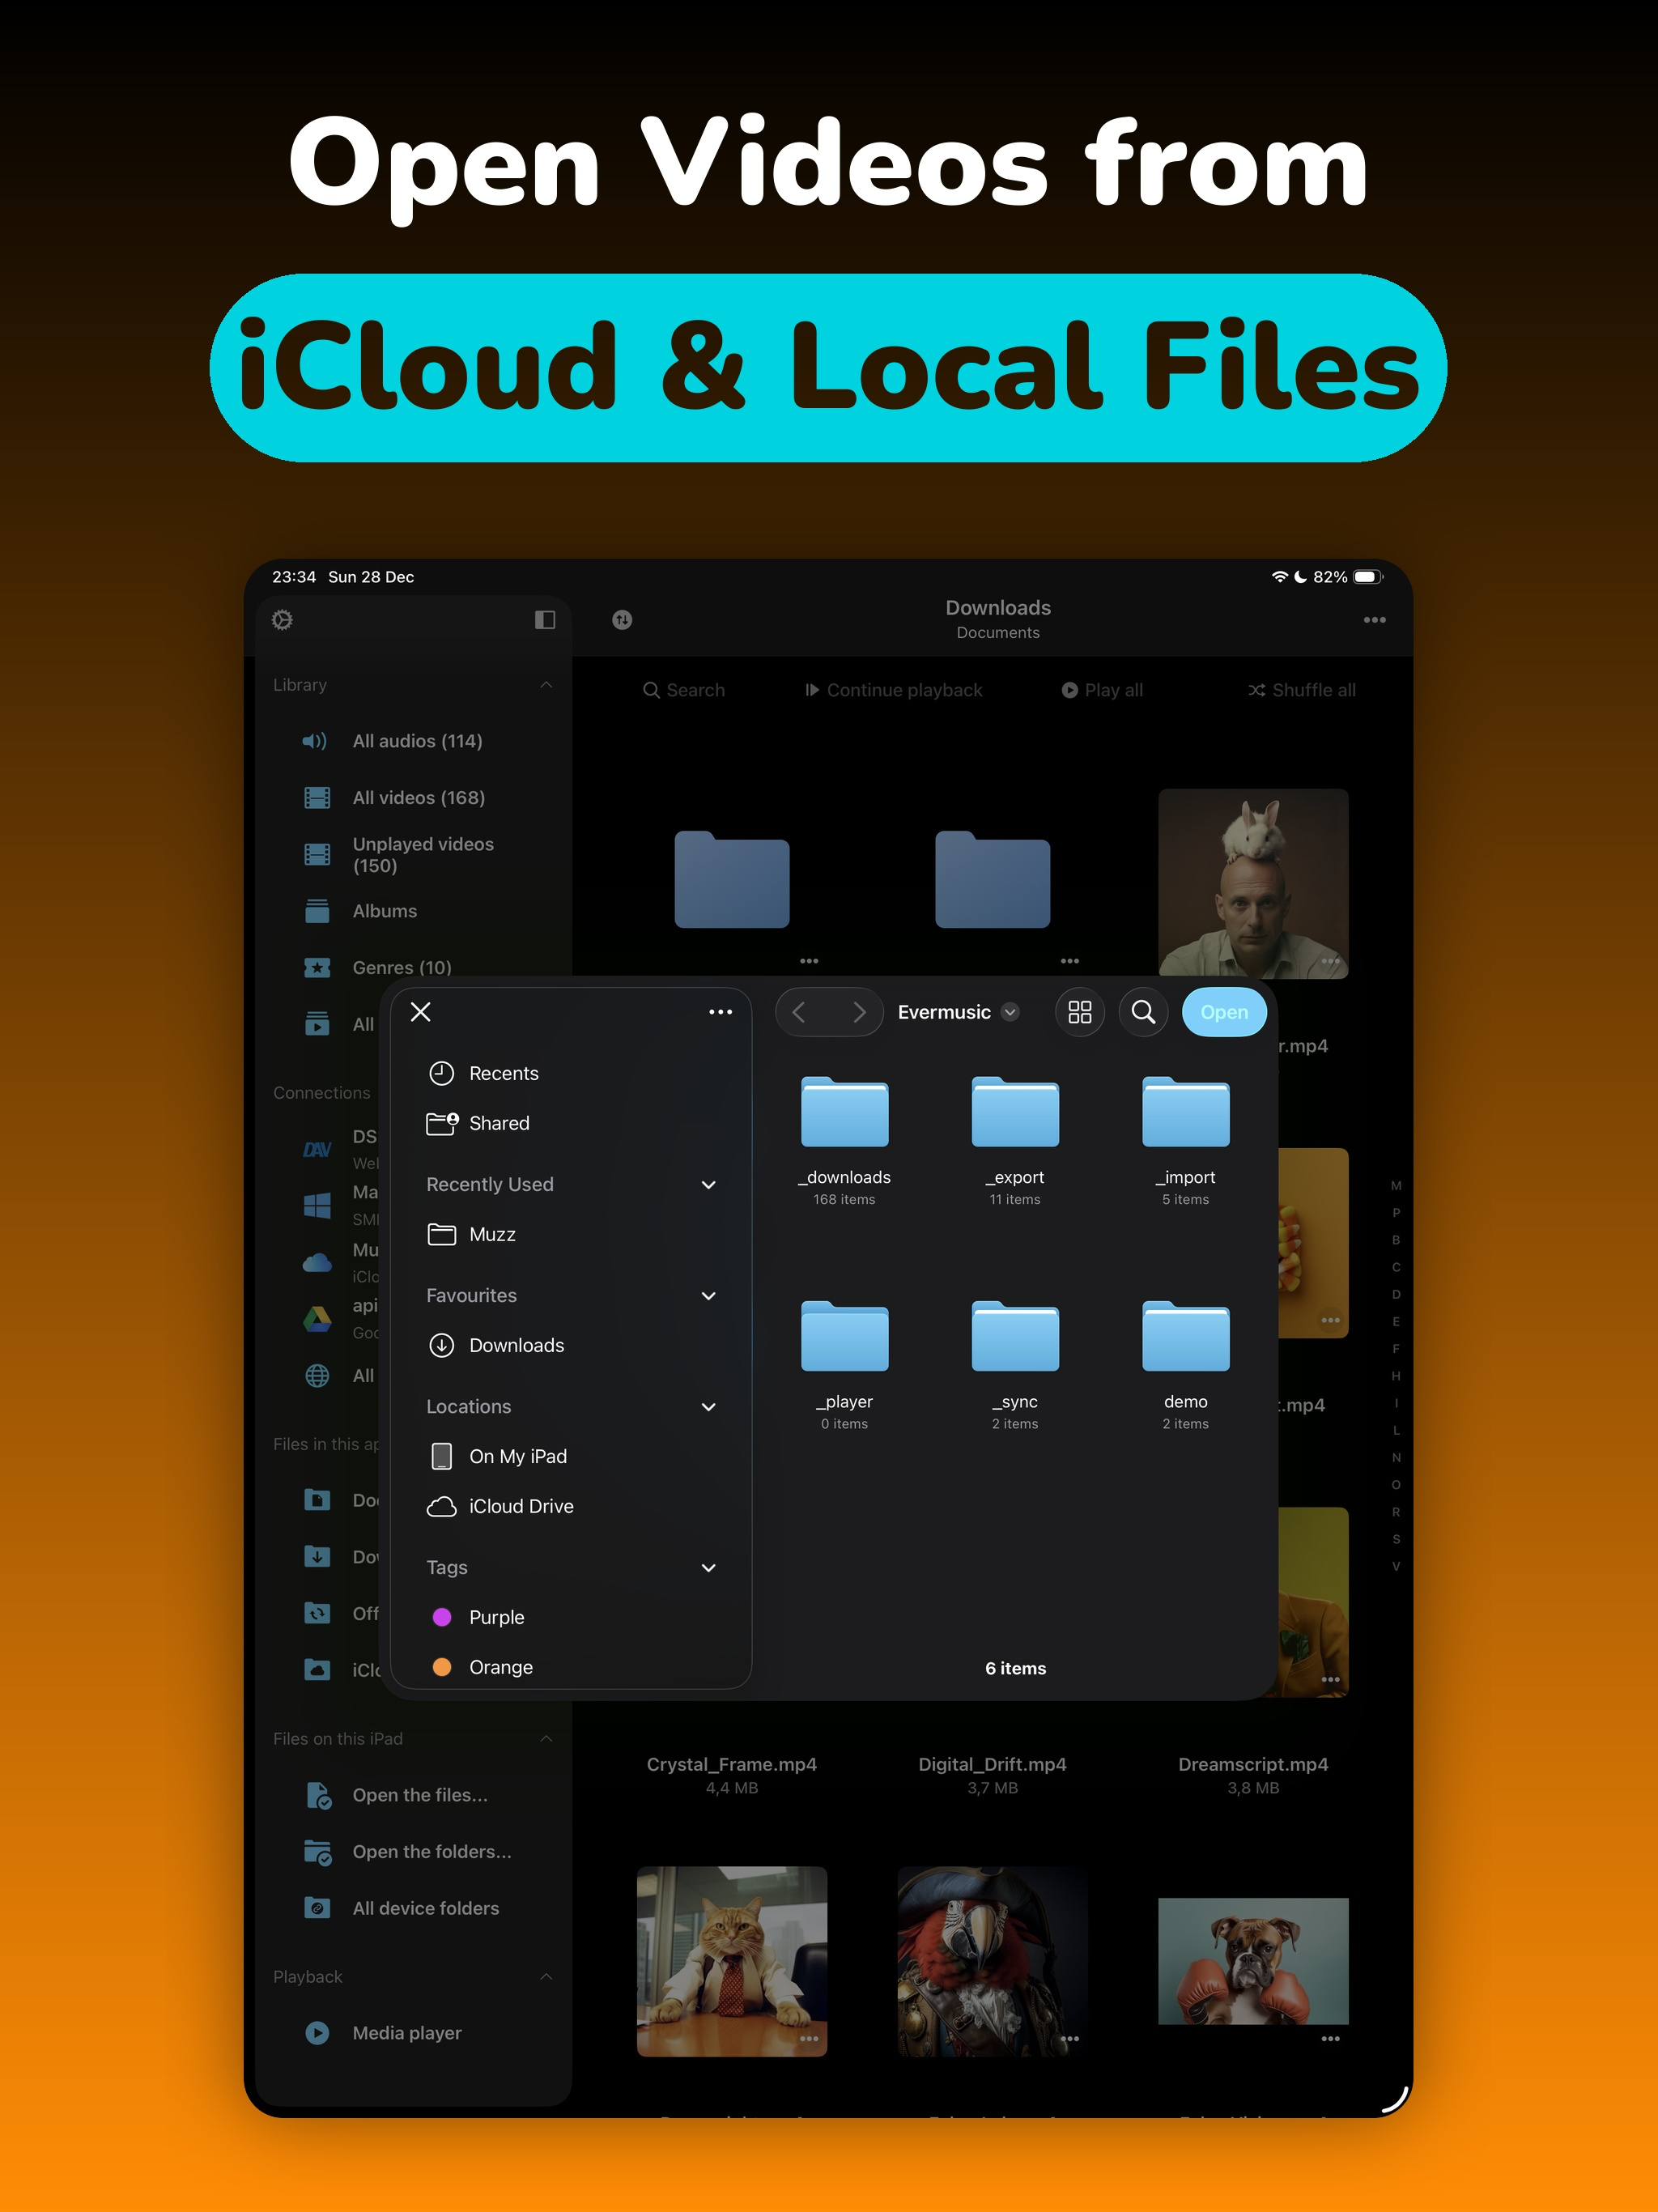Close the file picker with the X
Image resolution: width=1658 pixels, height=2212 pixels.
421,1012
